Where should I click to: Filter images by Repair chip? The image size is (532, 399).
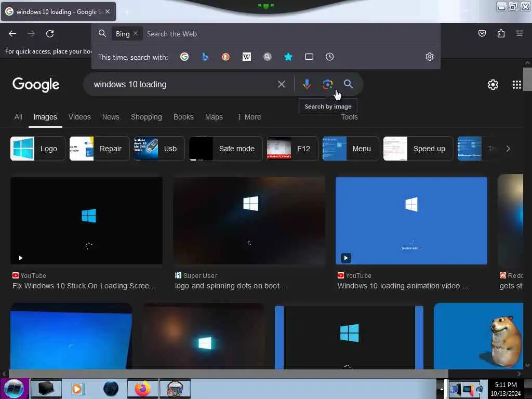pyautogui.click(x=99, y=149)
